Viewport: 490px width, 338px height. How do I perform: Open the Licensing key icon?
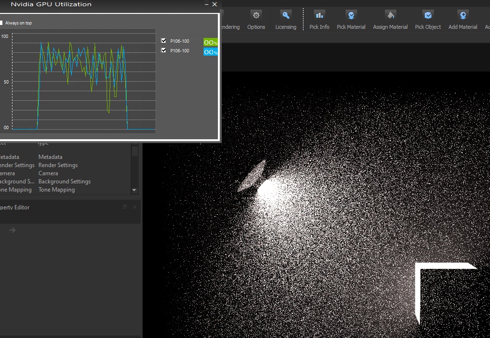pyautogui.click(x=286, y=15)
